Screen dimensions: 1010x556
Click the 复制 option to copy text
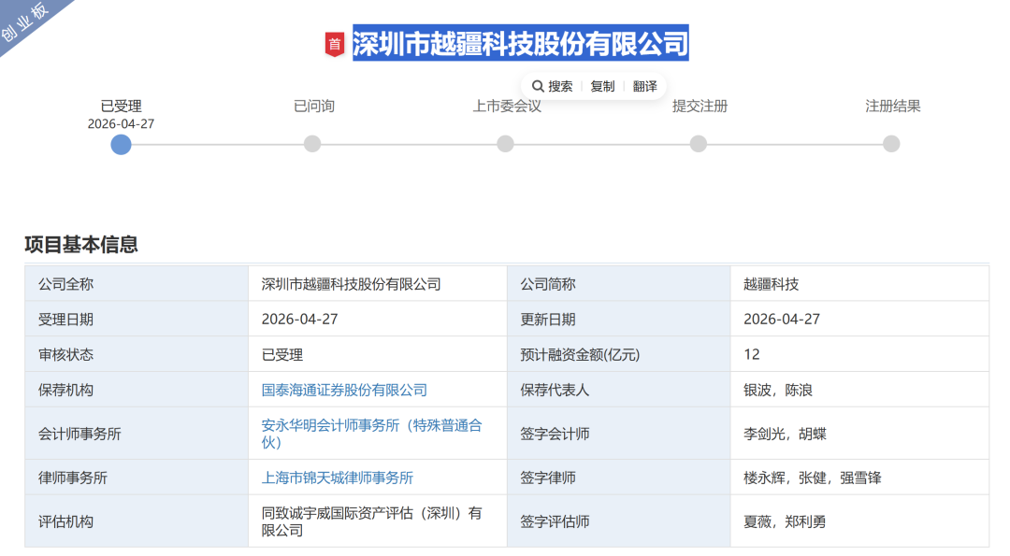[x=602, y=85]
